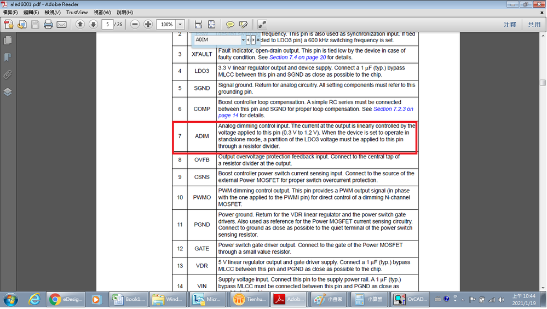
Task: Show hidden tray icons arrow
Action: (x=463, y=300)
